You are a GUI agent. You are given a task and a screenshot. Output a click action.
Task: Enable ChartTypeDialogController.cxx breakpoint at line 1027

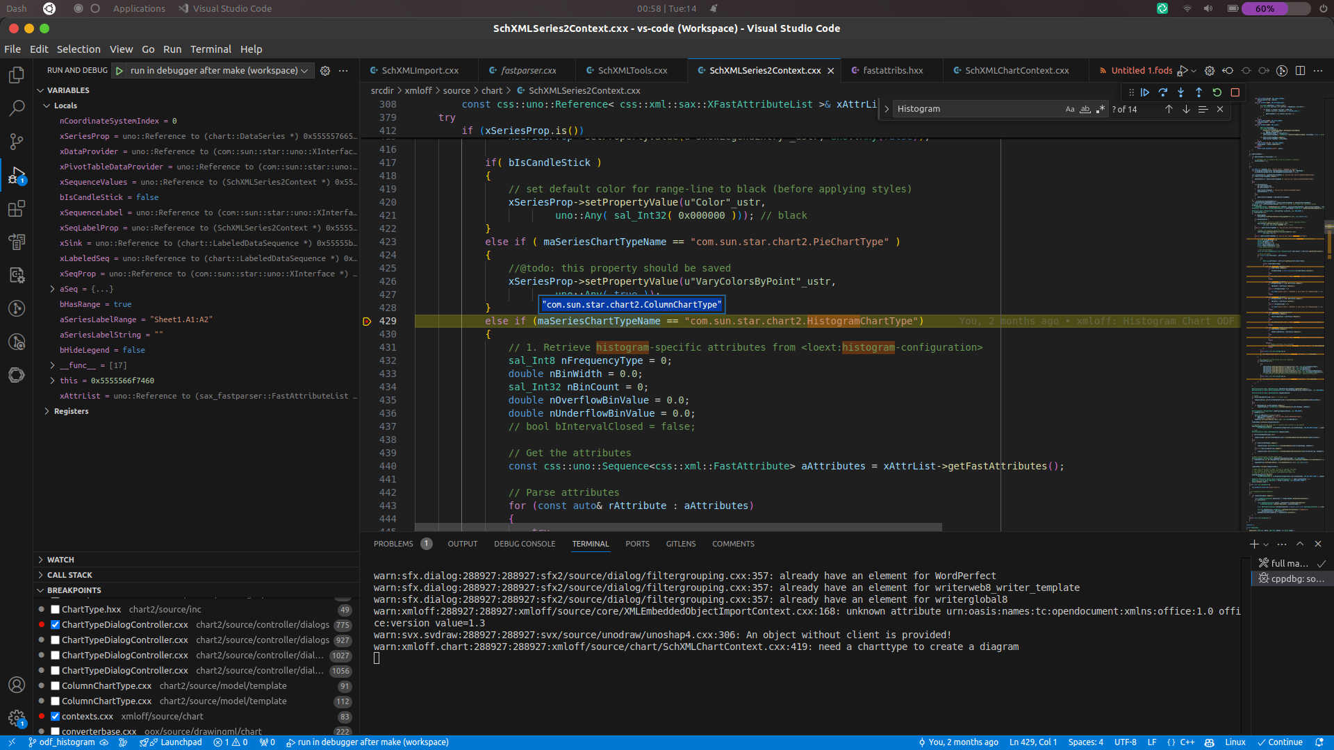(x=55, y=656)
